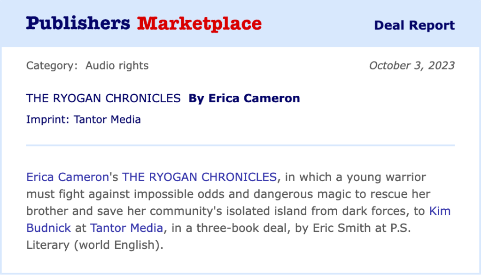Click the Imprint: Tantor Media line
The image size is (481, 275).
point(84,120)
